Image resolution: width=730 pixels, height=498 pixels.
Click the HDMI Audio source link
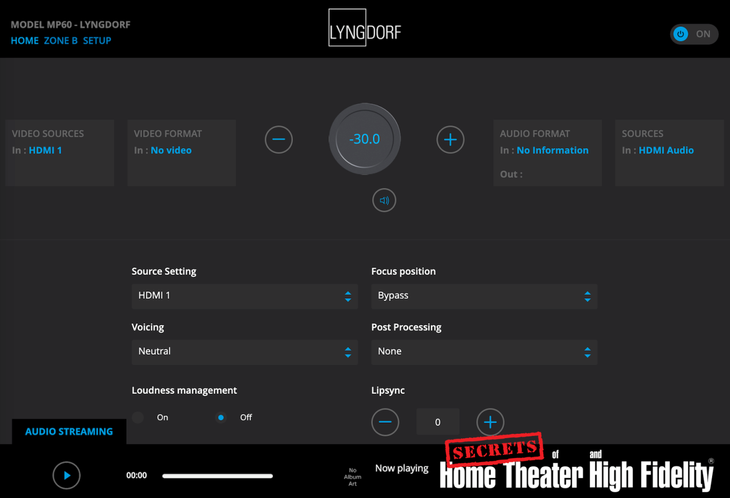666,150
